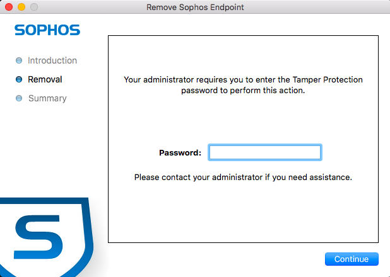Minimize the window with the yellow button
The image size is (390, 277).
[x=21, y=7]
